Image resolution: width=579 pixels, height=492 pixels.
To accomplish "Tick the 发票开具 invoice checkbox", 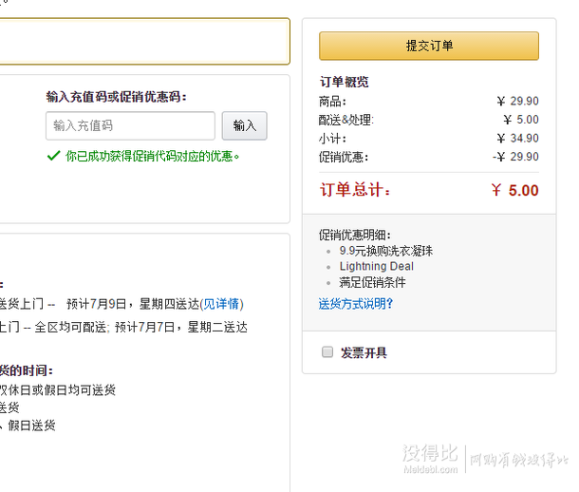I will (x=327, y=352).
